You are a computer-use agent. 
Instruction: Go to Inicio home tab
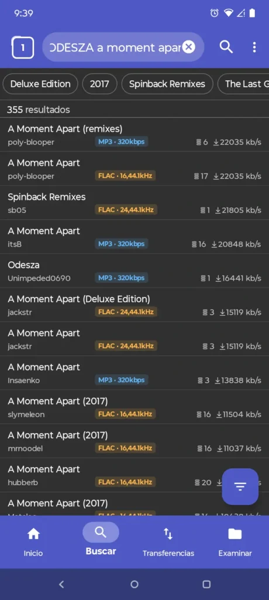(x=33, y=542)
